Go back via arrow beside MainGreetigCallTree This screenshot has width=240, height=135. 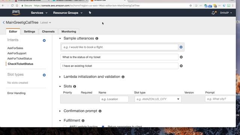tap(4, 22)
